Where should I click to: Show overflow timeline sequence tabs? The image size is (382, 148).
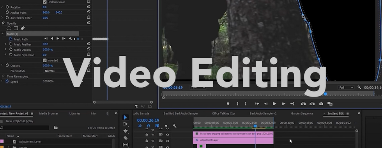pos(359,113)
